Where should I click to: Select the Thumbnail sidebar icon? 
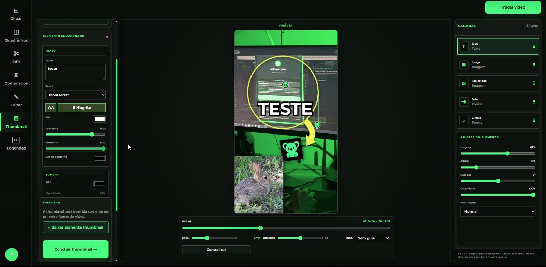(16, 119)
